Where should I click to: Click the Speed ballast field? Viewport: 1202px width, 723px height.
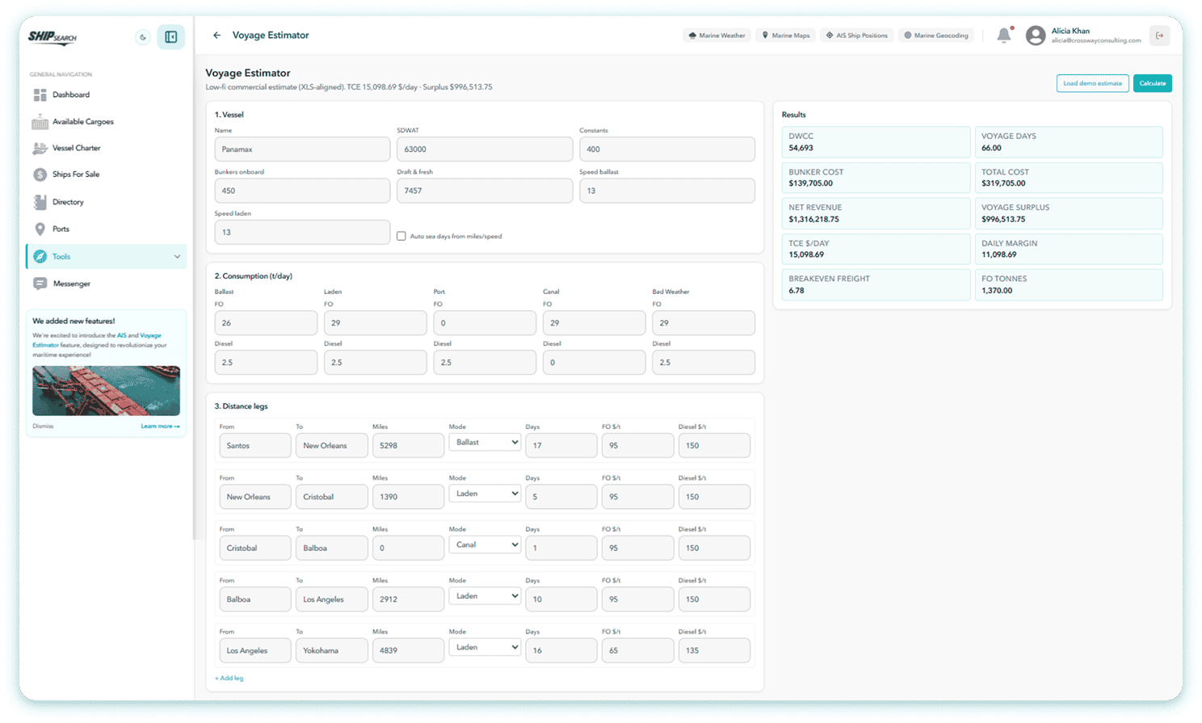point(667,191)
